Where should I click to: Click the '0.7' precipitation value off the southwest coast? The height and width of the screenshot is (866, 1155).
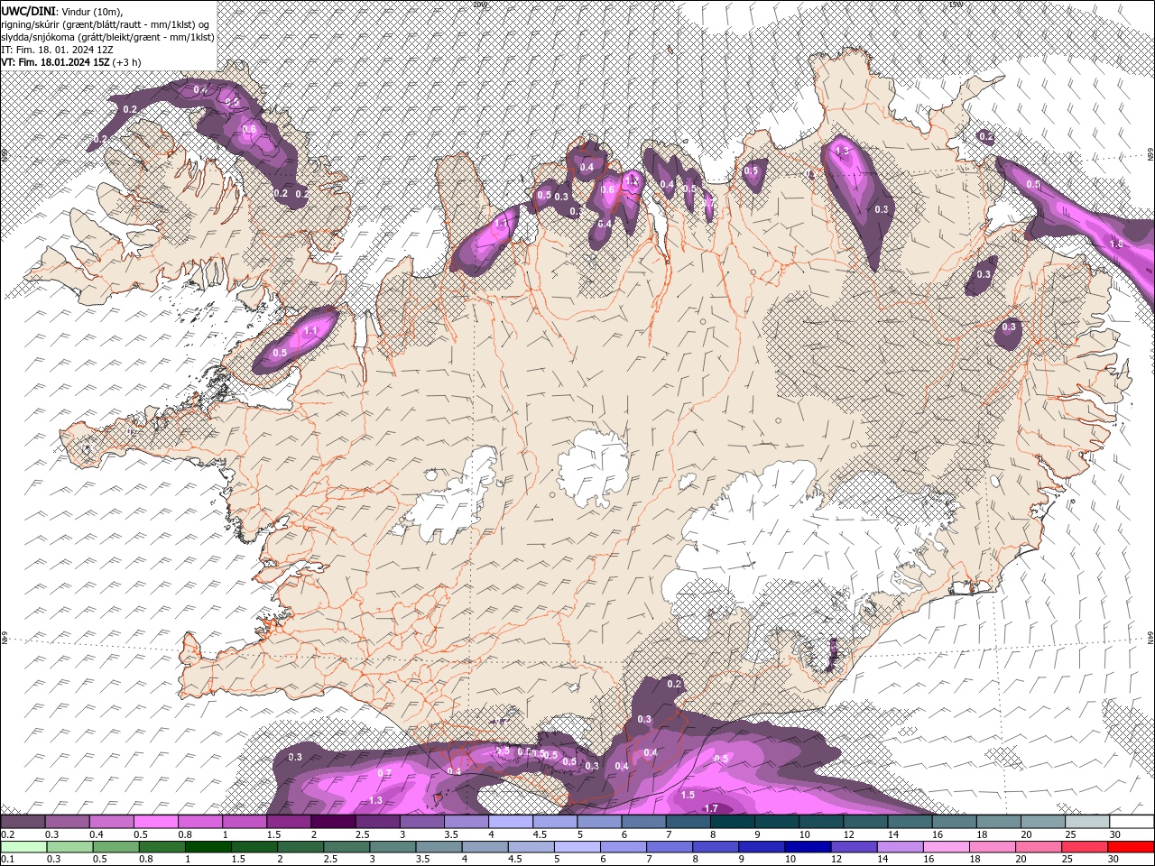click(x=384, y=773)
